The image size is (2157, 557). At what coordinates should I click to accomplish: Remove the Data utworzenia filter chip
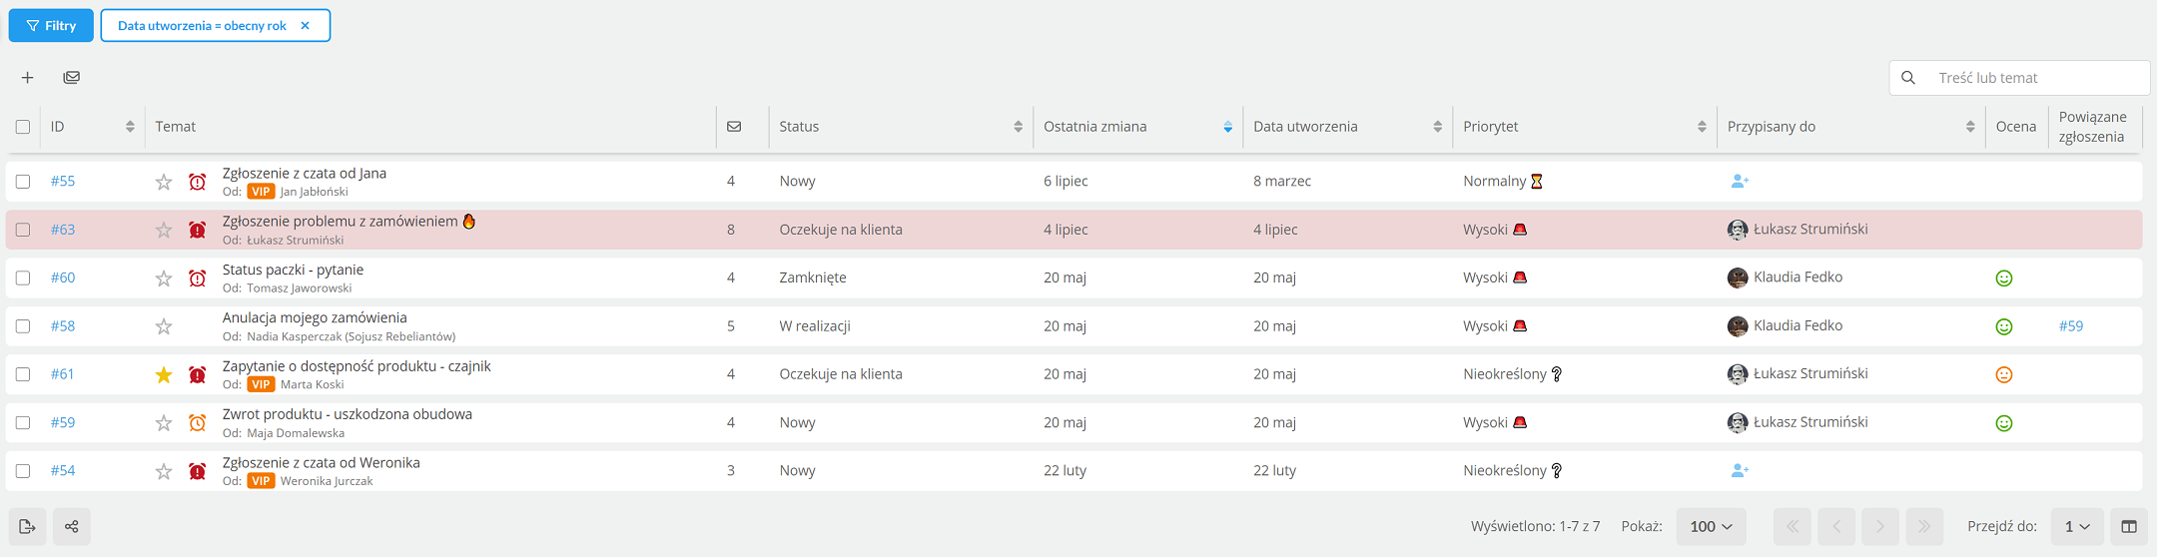pos(306,26)
